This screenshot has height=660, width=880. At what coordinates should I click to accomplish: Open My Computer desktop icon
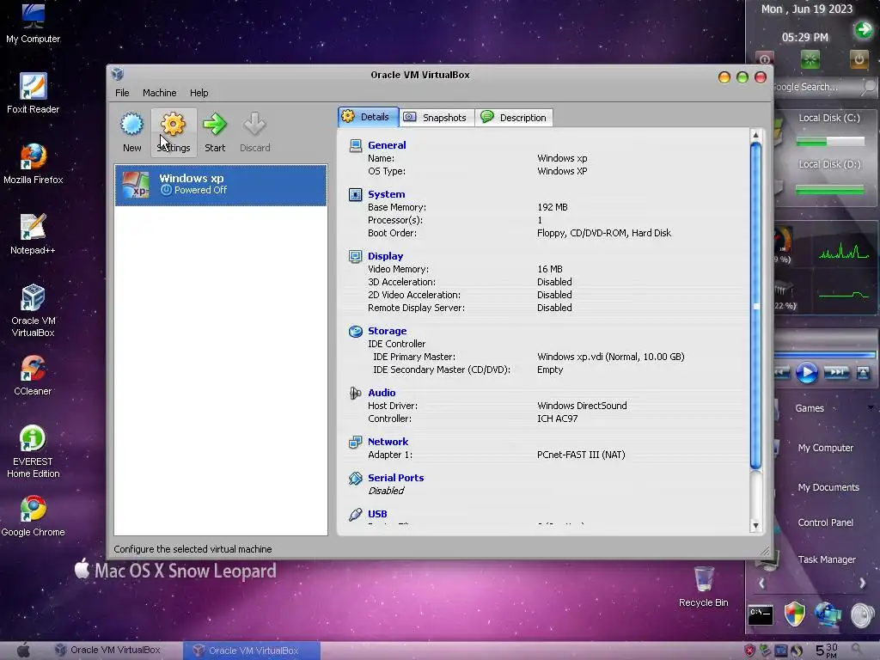[34, 23]
